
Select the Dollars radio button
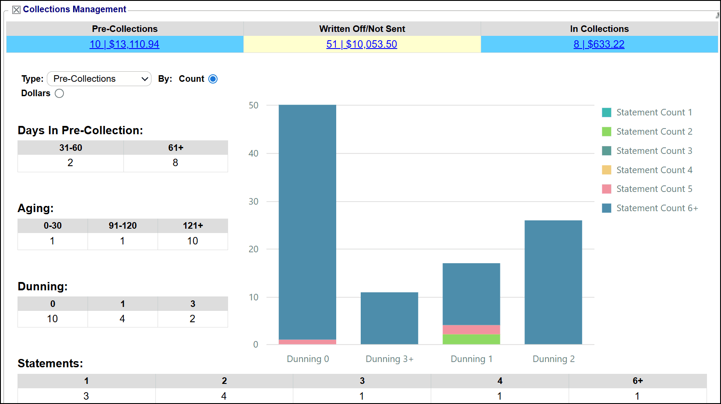coord(60,94)
